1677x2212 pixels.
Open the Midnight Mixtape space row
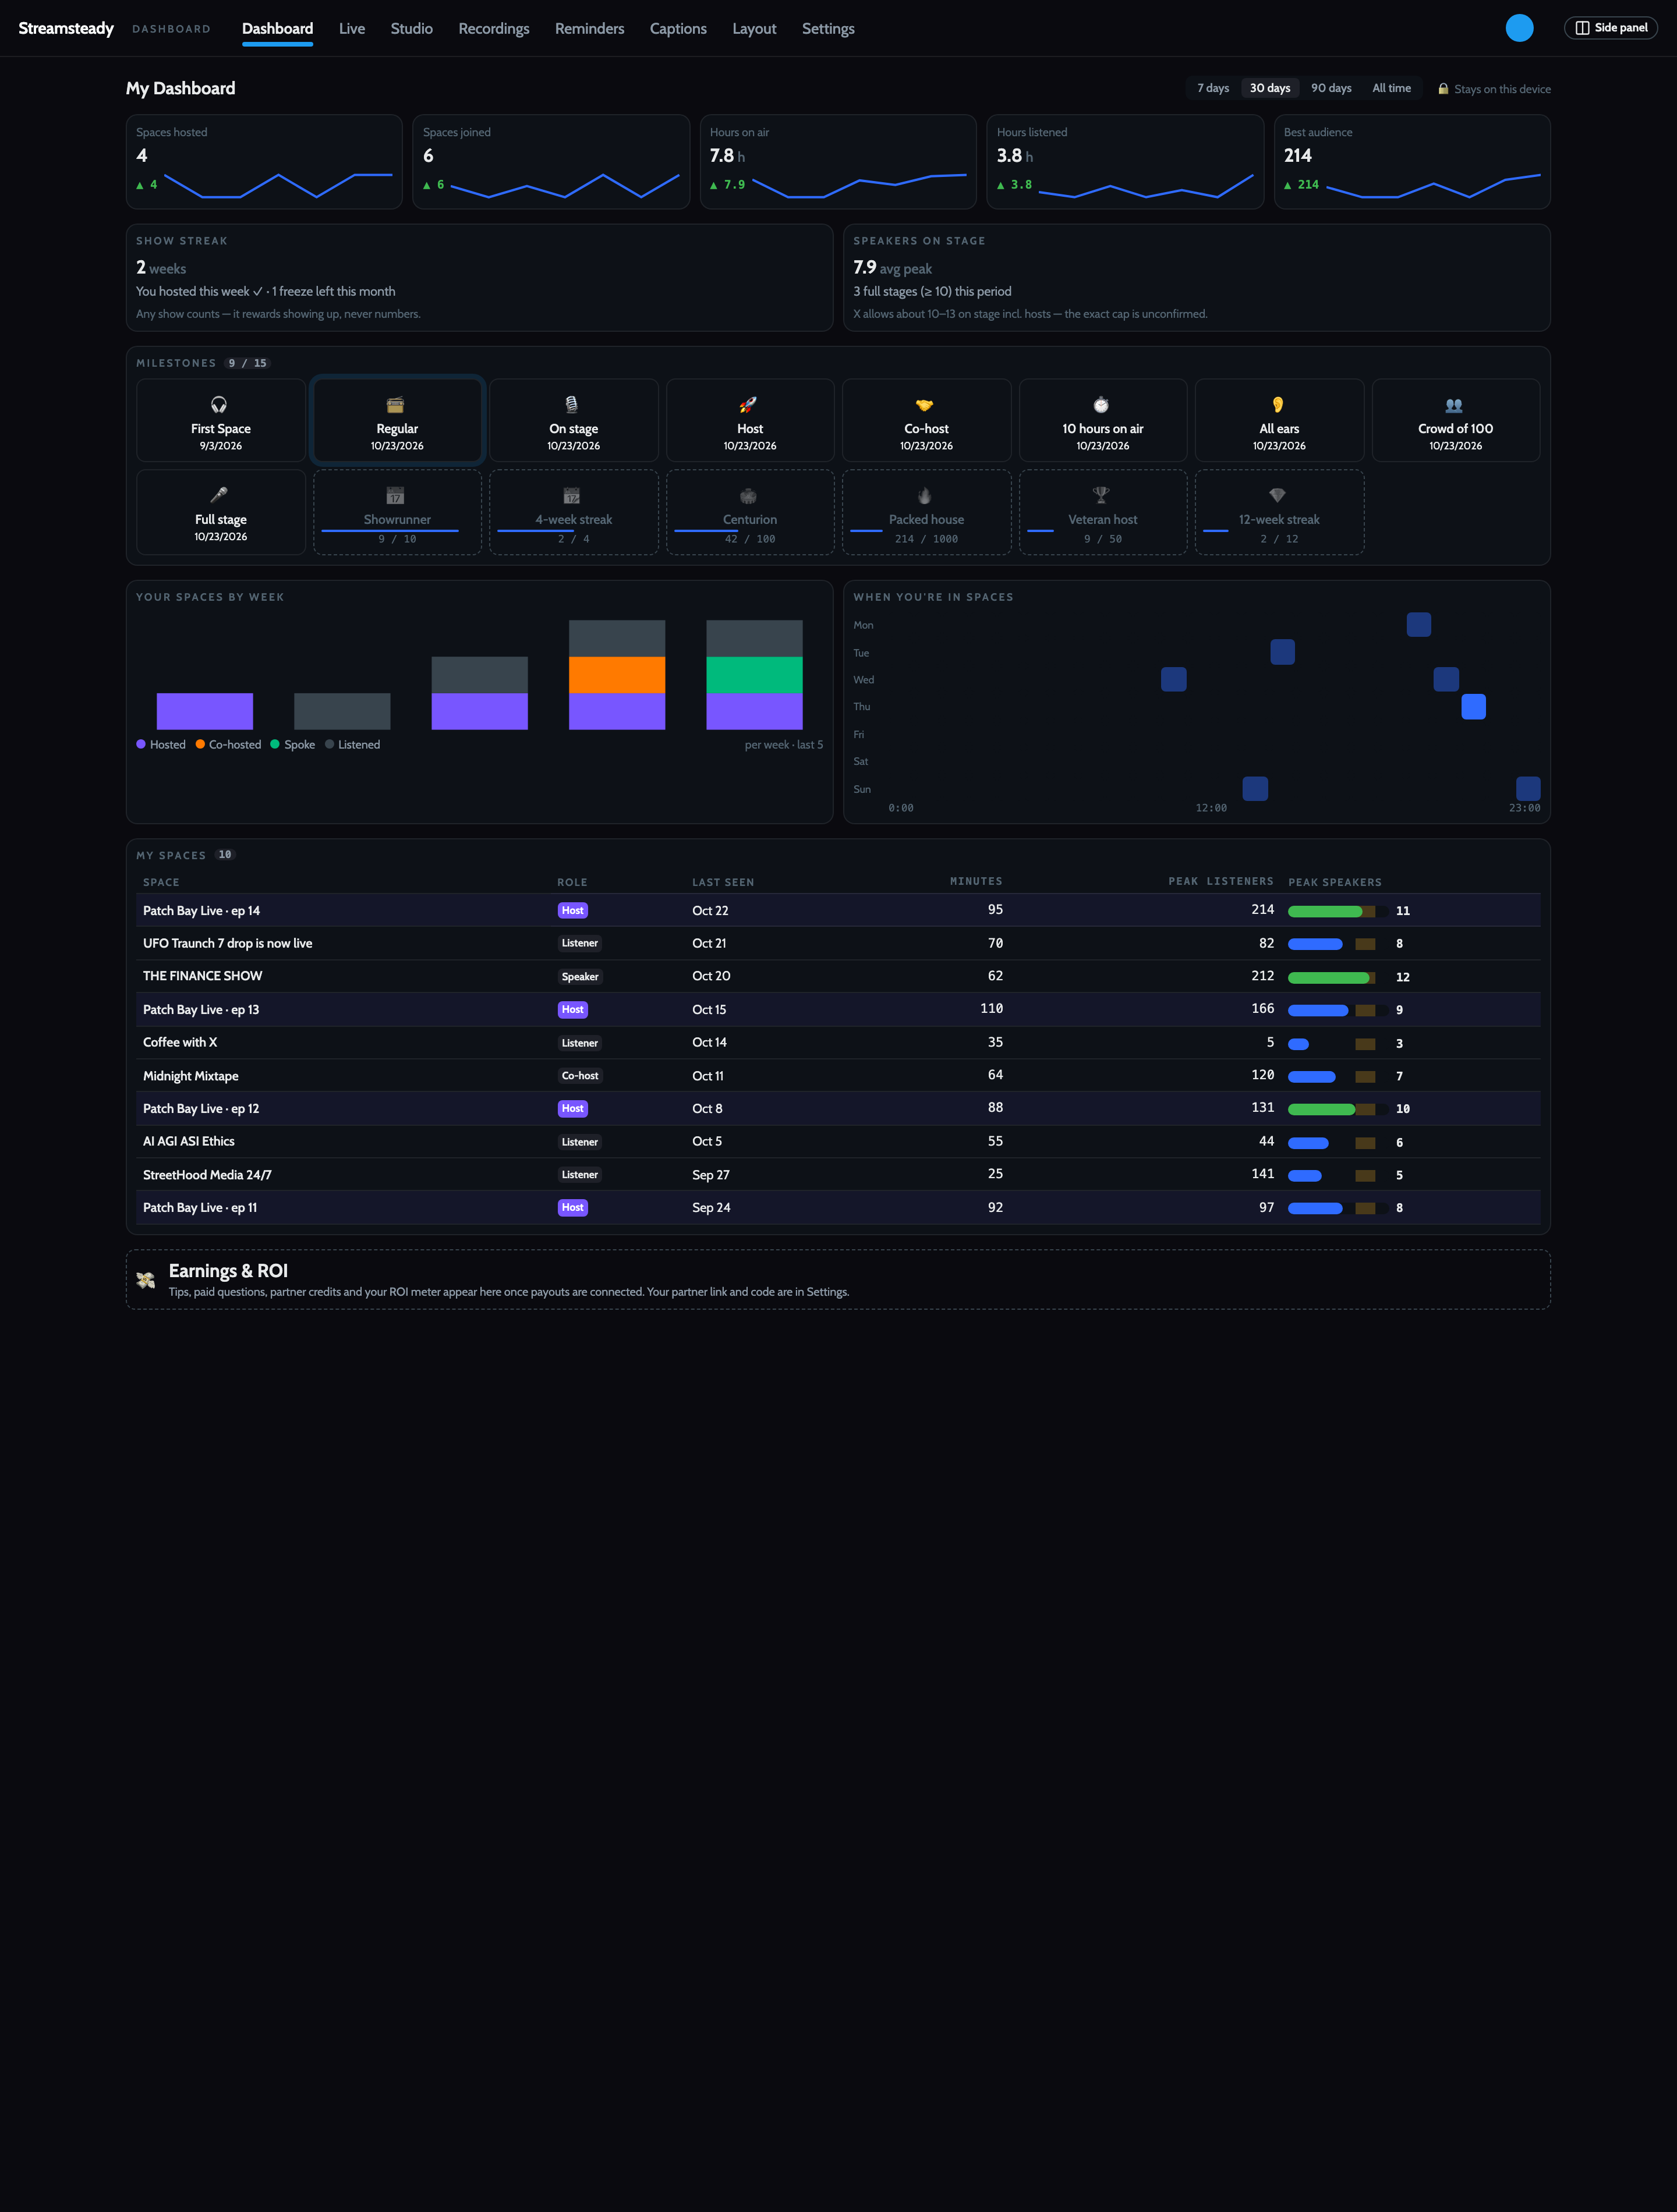tap(838, 1076)
